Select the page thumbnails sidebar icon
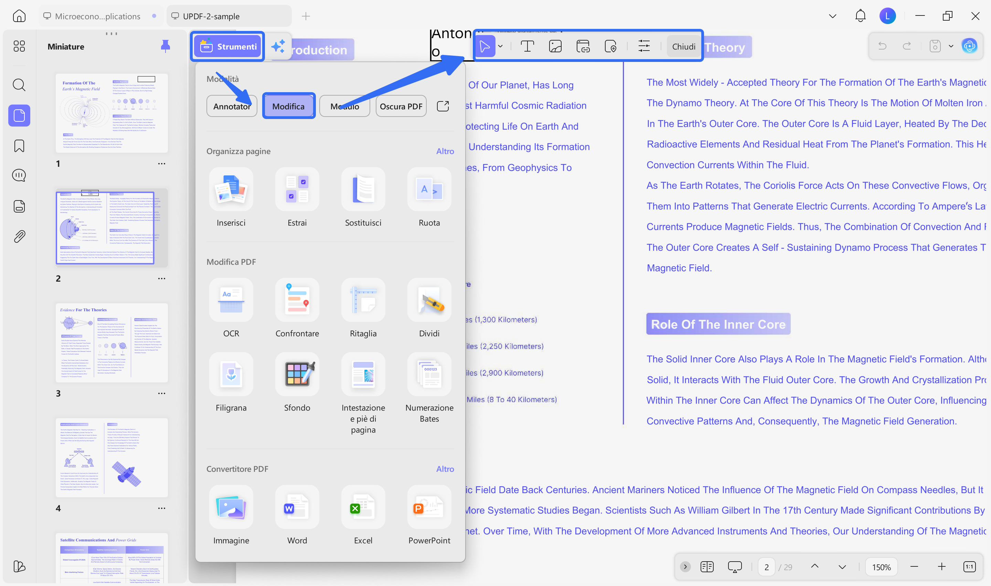This screenshot has height=586, width=991. click(x=19, y=115)
